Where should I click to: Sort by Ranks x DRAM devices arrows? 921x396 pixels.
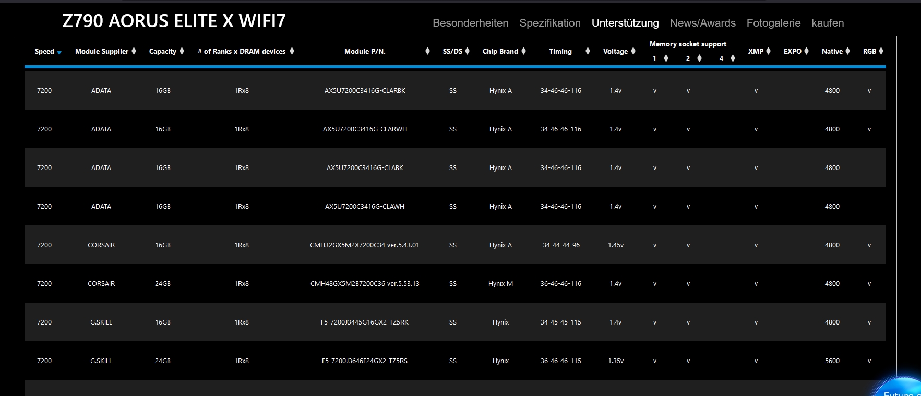tap(292, 51)
